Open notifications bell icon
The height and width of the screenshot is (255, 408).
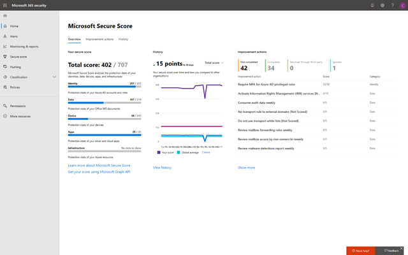click(372, 5)
